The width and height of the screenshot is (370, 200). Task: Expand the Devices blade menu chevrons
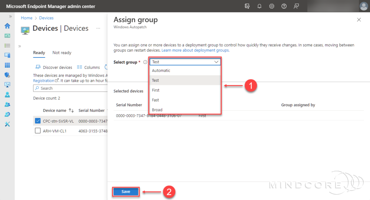point(20,46)
